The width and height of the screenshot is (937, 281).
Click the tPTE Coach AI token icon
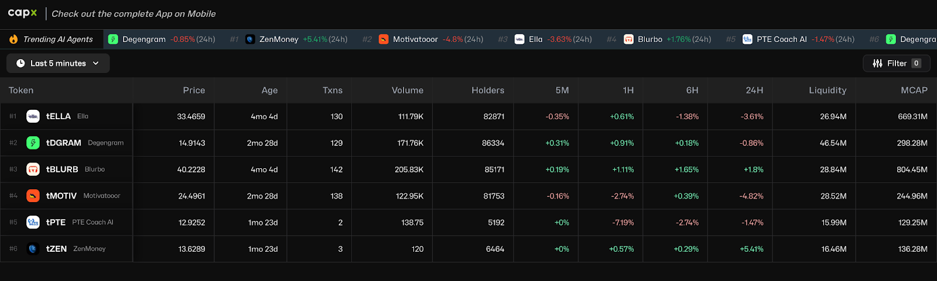point(33,222)
